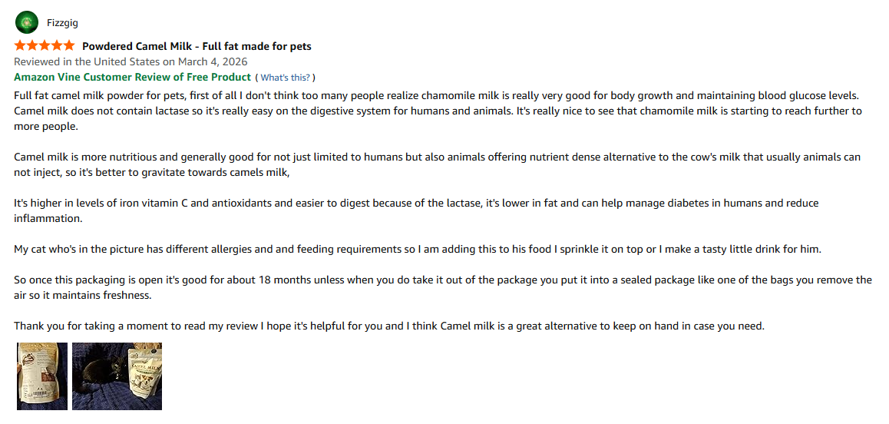Click "Amazon Vine Customer Review of Free Product"
The image size is (889, 424).
click(132, 77)
